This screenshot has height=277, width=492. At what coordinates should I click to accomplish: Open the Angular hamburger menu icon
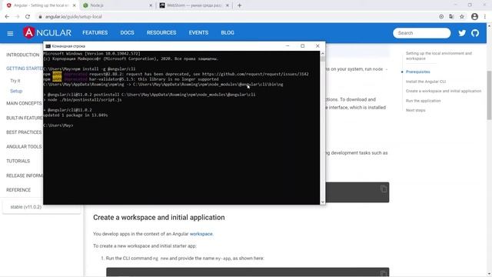pyautogui.click(x=10, y=33)
